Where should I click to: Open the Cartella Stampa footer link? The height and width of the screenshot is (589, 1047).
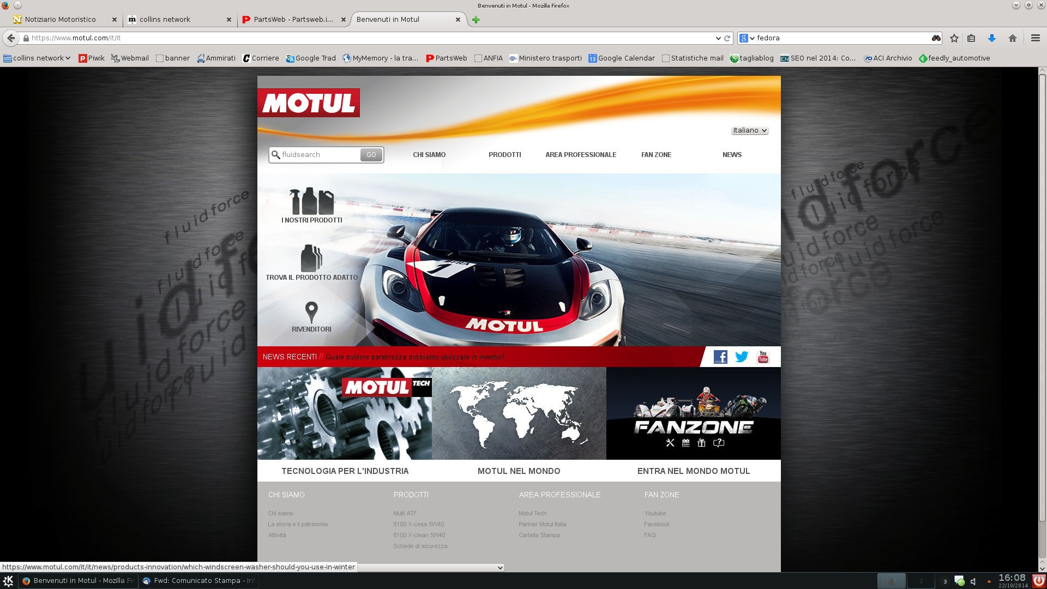pos(539,535)
